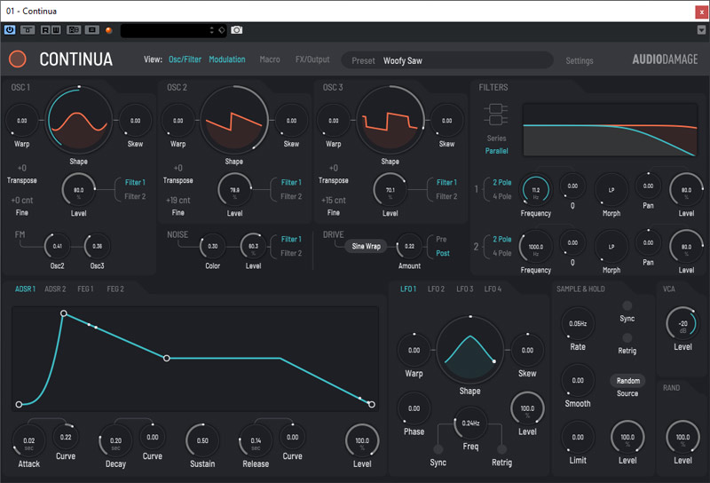The image size is (710, 483).
Task: Show the FX/Output view
Action: point(312,59)
